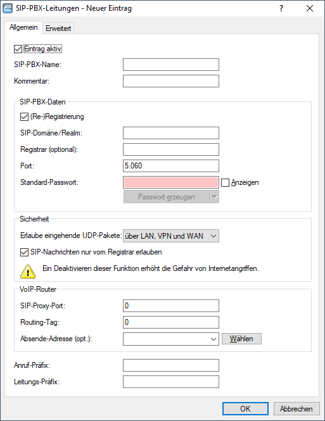325x421 pixels.
Task: Open the Erlaube eingehende UDP-Pakete dropdown
Action: pos(171,236)
